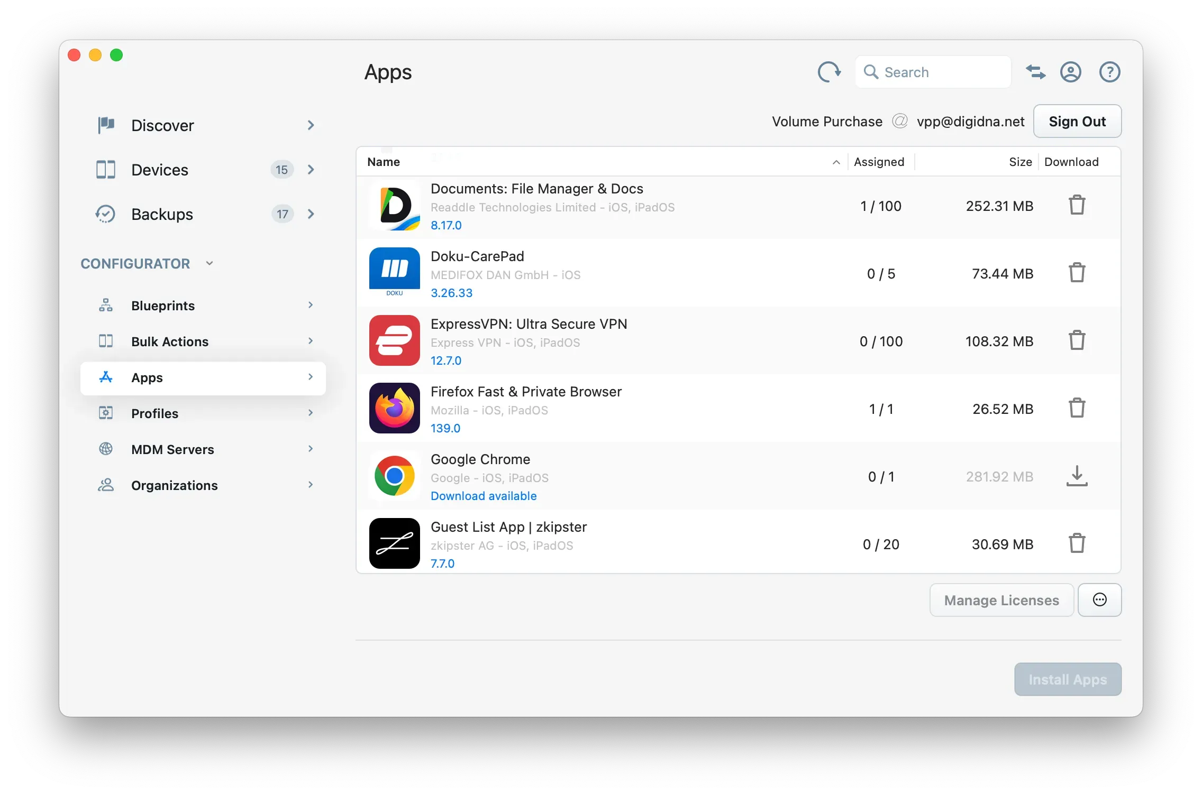Open MDM Servers in the sidebar
The height and width of the screenshot is (795, 1202).
click(x=172, y=449)
